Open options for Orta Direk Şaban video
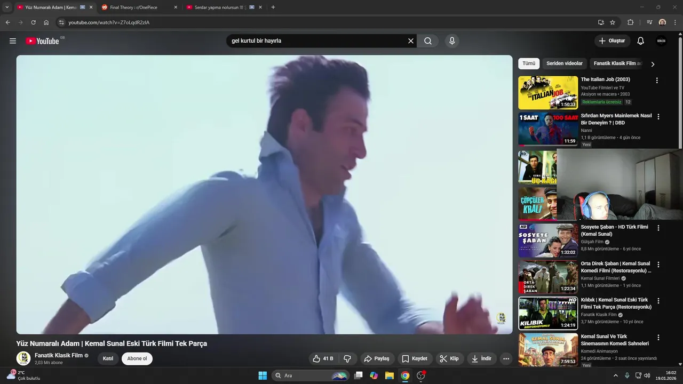This screenshot has width=683, height=384. (x=658, y=265)
